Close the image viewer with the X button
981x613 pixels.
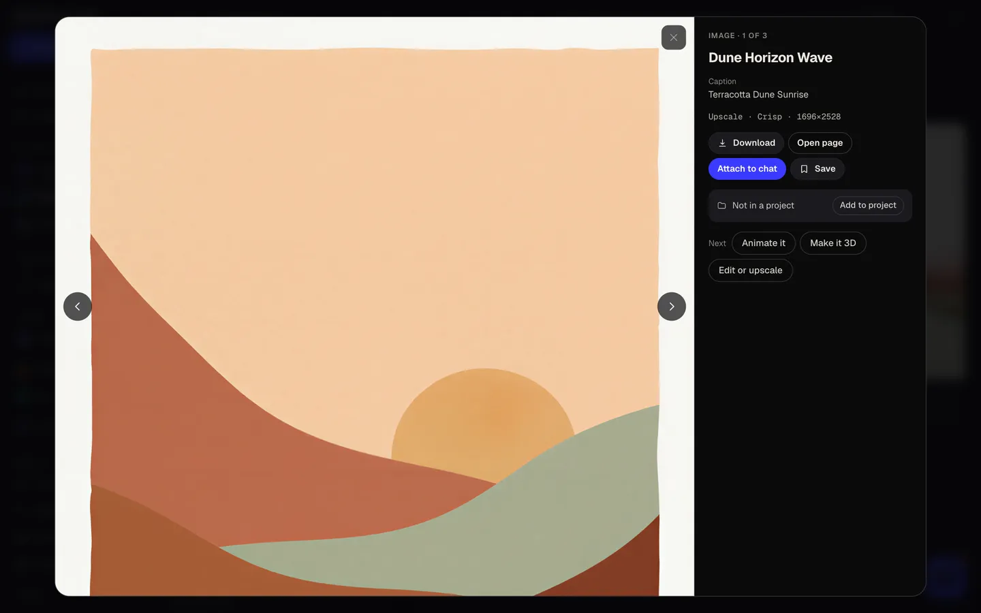point(673,37)
